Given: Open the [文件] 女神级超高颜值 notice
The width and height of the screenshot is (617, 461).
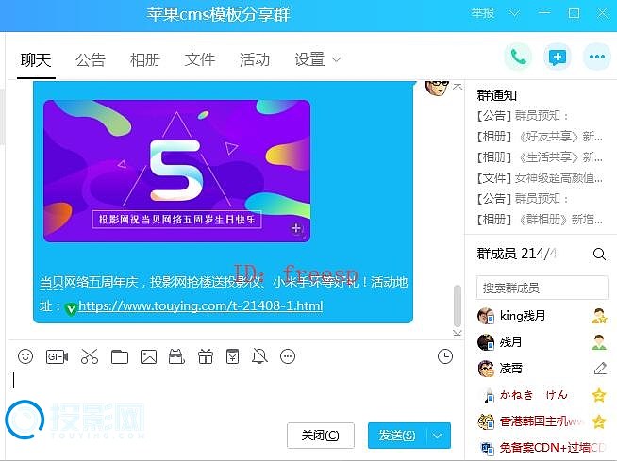Looking at the screenshot, I should point(540,178).
